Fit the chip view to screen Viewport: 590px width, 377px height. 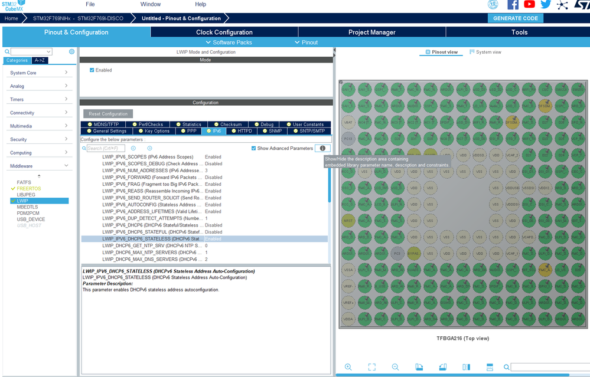tap(371, 367)
